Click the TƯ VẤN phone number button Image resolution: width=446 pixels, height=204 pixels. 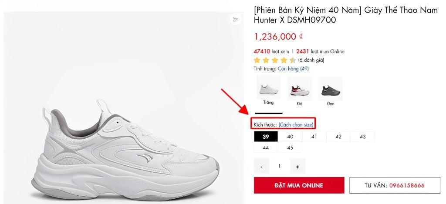pyautogui.click(x=395, y=185)
